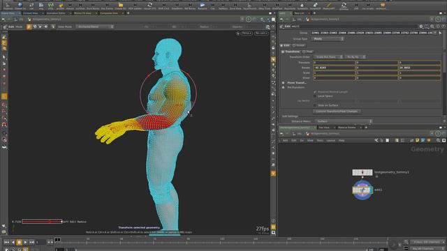Image resolution: width=447 pixels, height=251 pixels.
Task: Click the network editor yellow sticky note icon
Action: click(418, 140)
